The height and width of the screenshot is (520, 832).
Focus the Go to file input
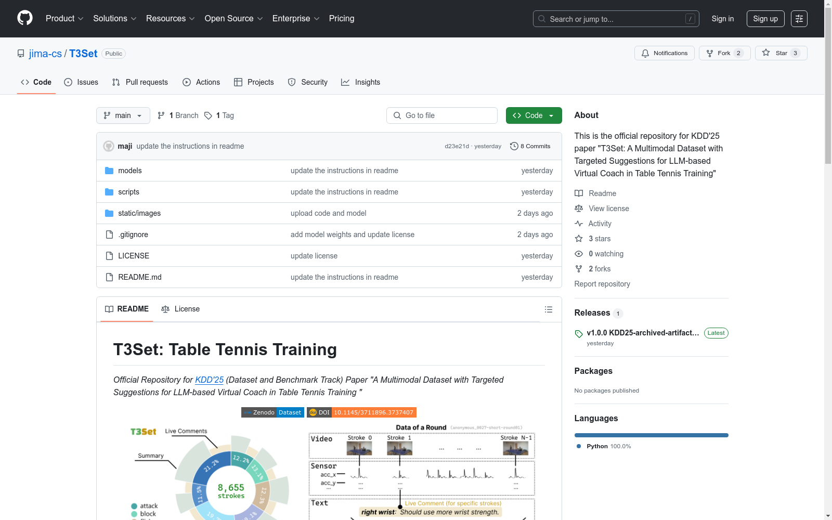tap(442, 115)
